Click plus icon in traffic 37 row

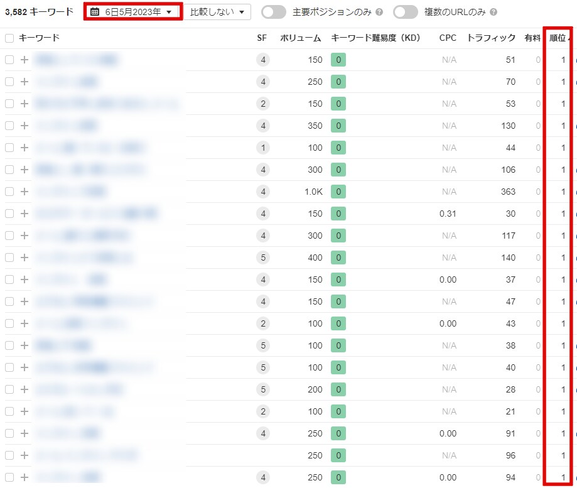[24, 279]
